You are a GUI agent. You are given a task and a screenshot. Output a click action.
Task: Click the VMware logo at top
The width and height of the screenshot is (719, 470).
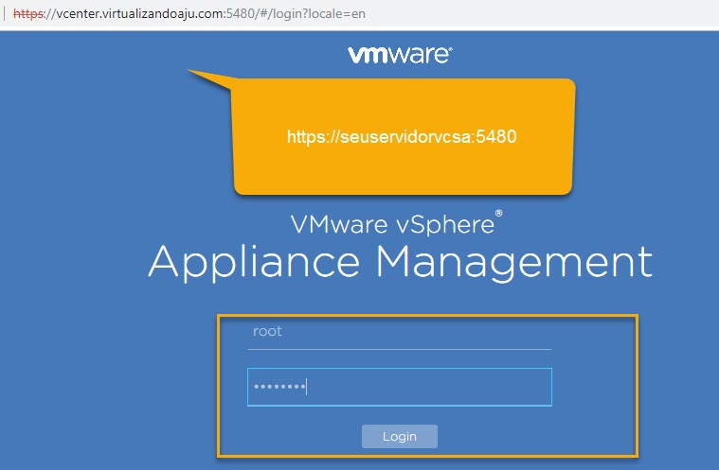(x=399, y=55)
